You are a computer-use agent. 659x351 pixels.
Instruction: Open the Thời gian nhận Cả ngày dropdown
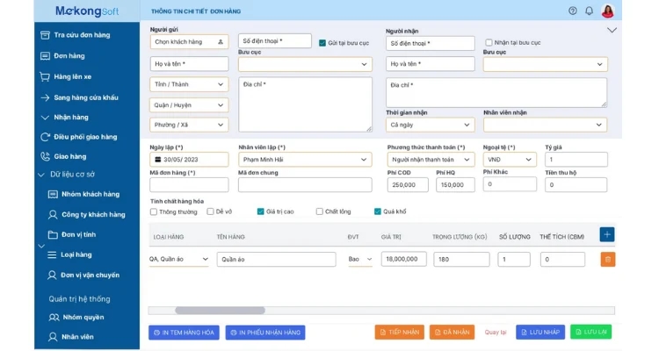click(431, 125)
